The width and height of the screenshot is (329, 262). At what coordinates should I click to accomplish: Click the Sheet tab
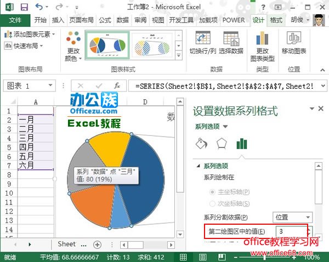point(66,244)
